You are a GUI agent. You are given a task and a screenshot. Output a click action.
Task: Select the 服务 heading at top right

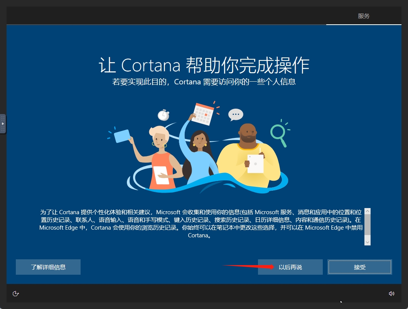pos(364,16)
